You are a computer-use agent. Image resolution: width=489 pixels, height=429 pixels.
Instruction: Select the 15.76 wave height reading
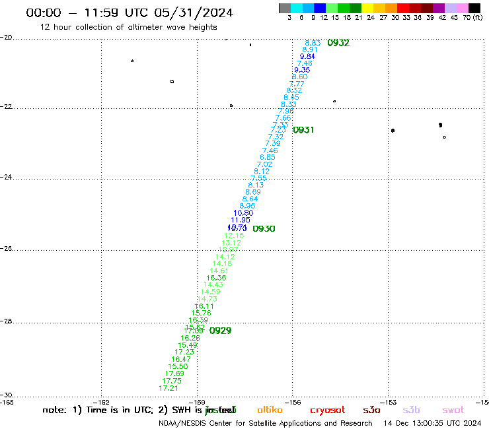[x=201, y=313]
